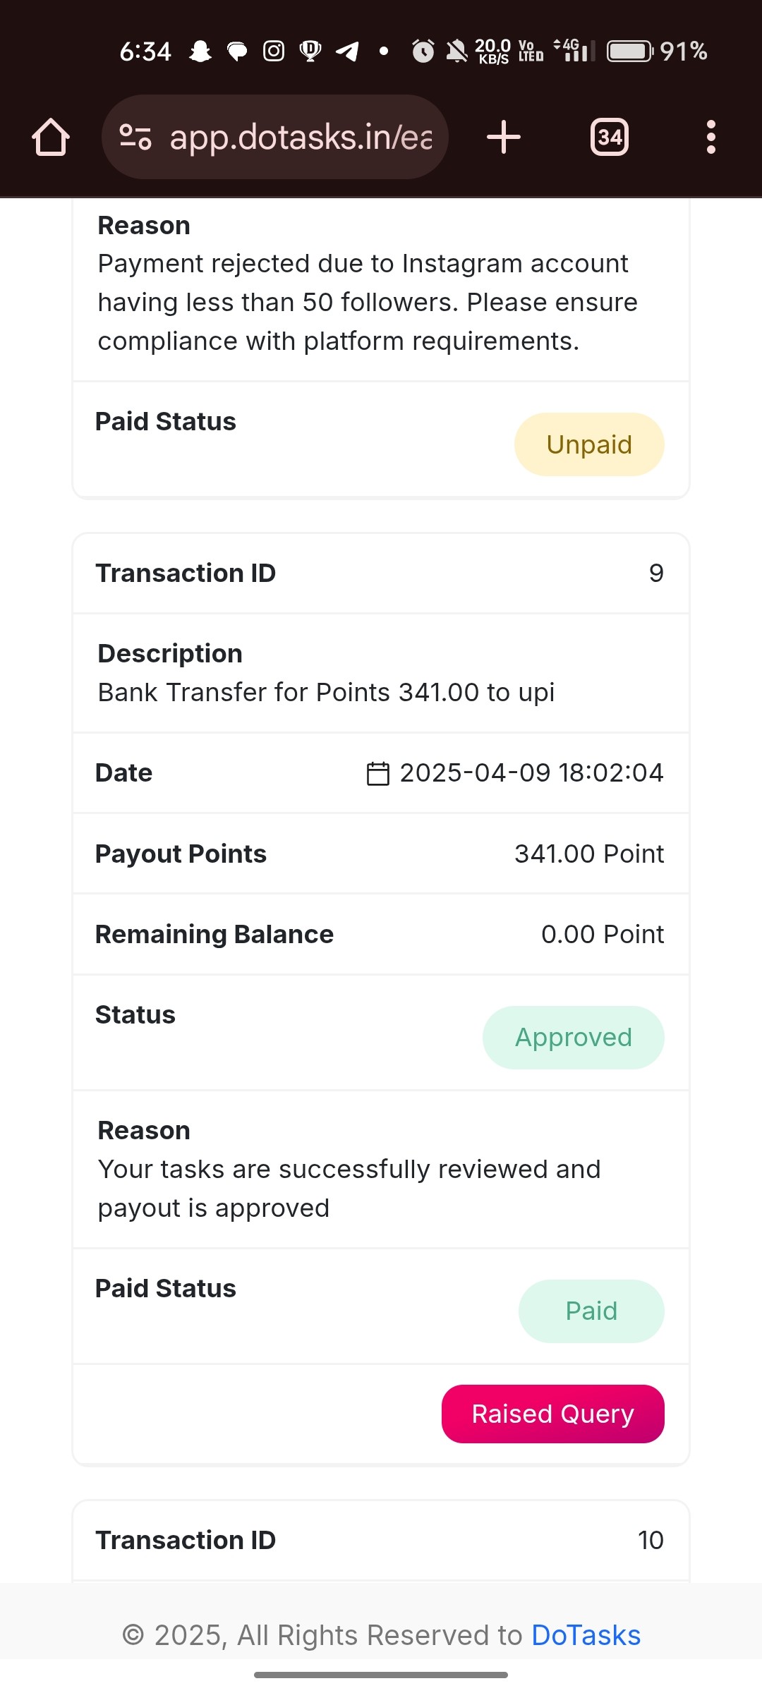
Task: Tap the 341.00 Point payout value
Action: click(x=589, y=854)
